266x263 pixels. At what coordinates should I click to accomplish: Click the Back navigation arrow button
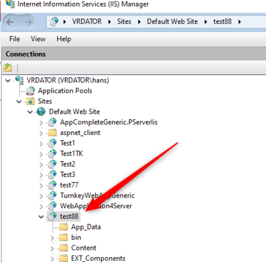pyautogui.click(x=10, y=22)
